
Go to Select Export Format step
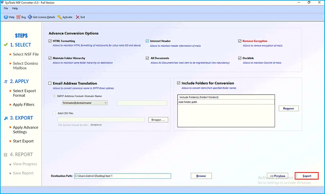tap(24, 93)
